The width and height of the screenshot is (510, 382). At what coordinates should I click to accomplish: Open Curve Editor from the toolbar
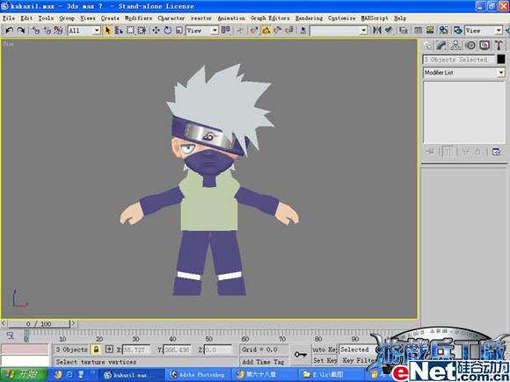(418, 31)
